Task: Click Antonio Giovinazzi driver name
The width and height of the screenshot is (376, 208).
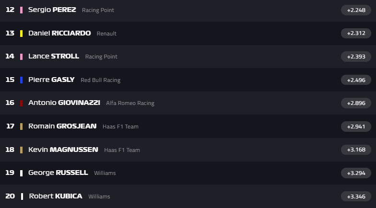Action: click(x=64, y=103)
